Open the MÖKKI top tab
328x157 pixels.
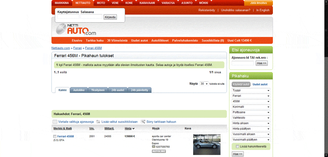(203, 3)
